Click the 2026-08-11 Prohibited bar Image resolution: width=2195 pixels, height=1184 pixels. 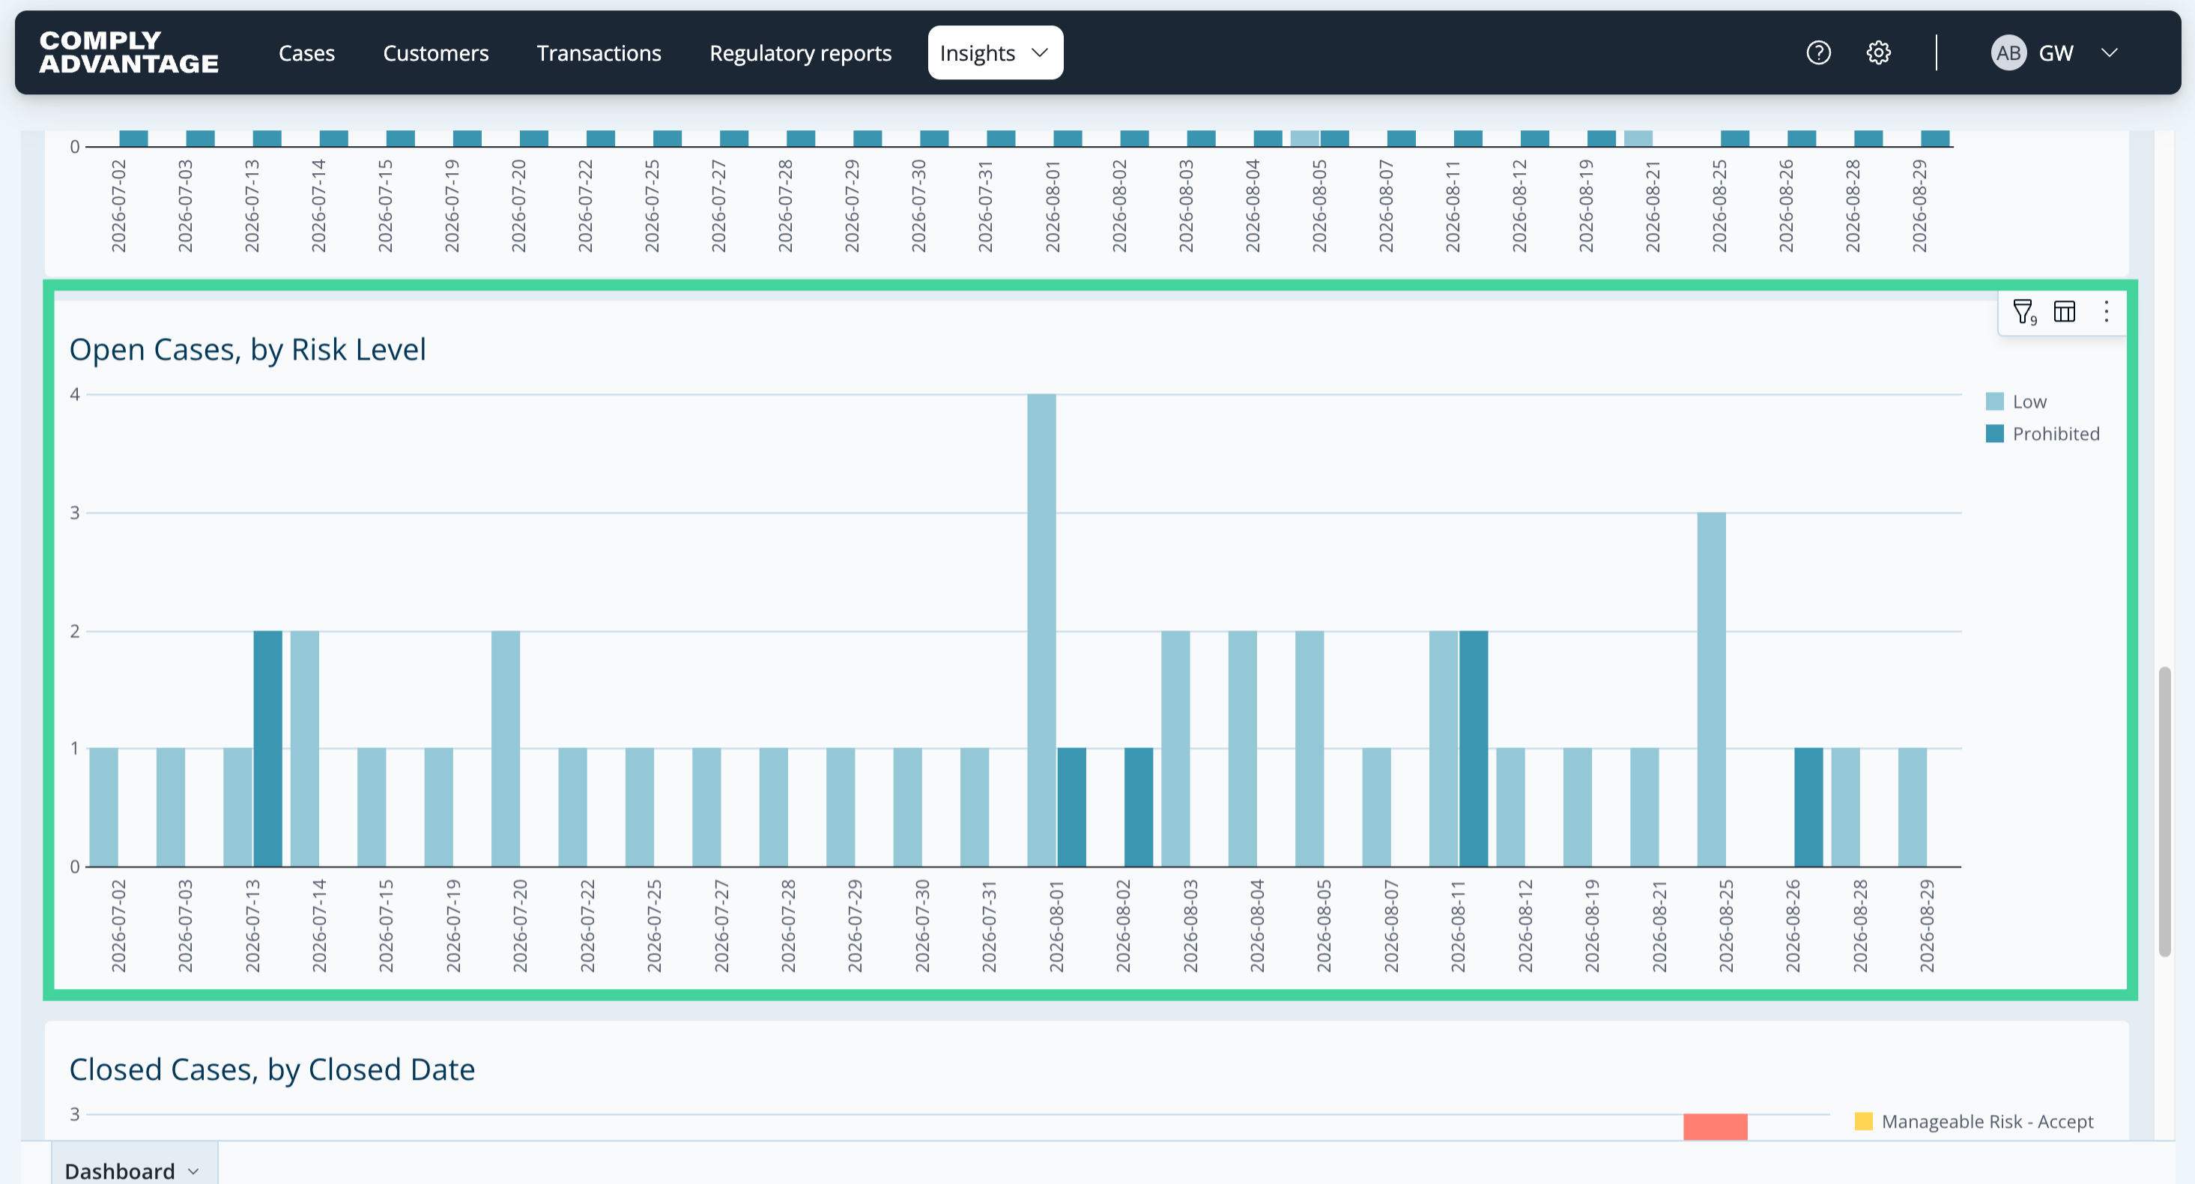pos(1474,749)
